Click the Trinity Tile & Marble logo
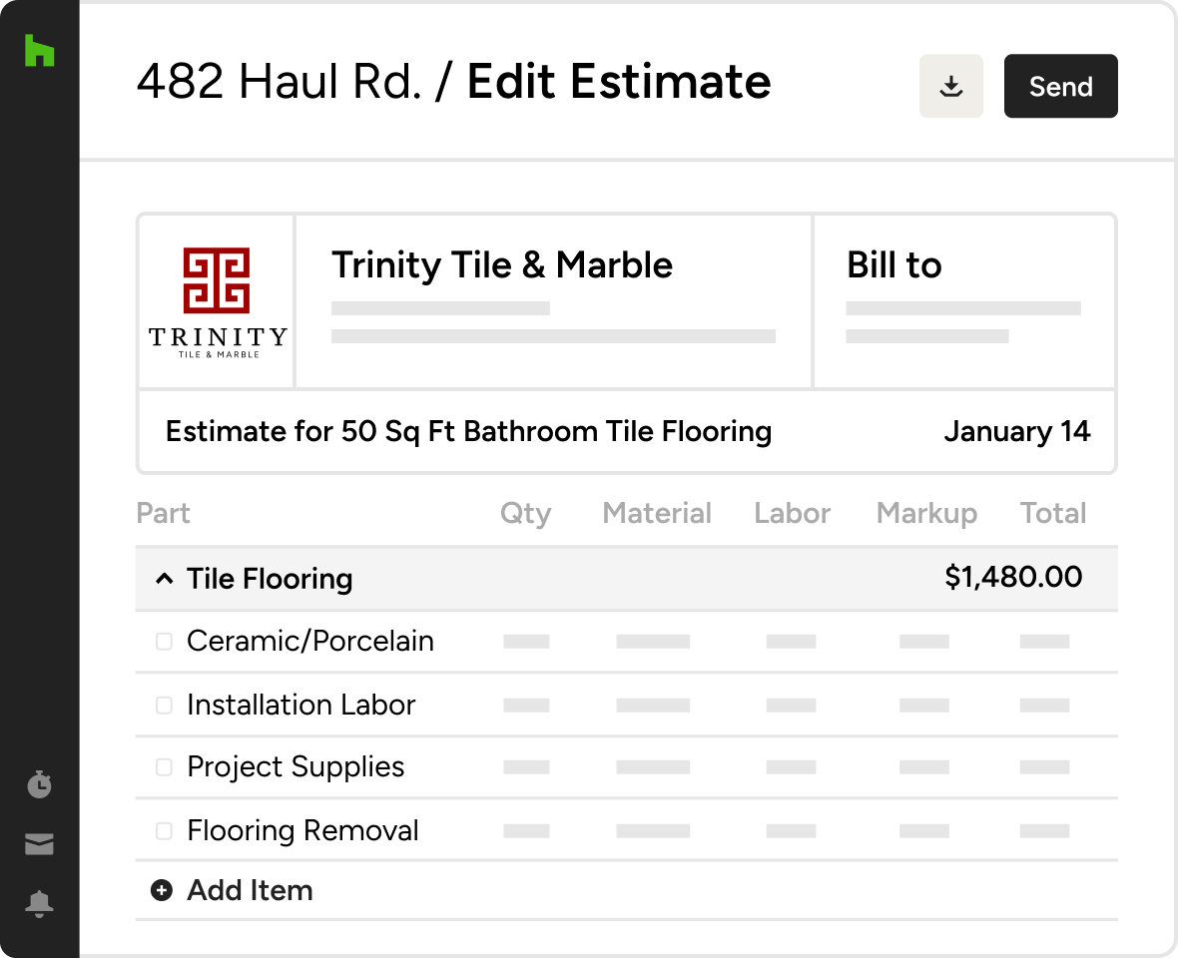Screen dimensions: 1178x958 click(217, 301)
